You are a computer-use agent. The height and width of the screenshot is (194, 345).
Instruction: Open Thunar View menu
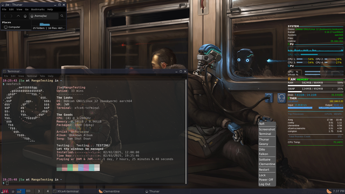pos(19,10)
